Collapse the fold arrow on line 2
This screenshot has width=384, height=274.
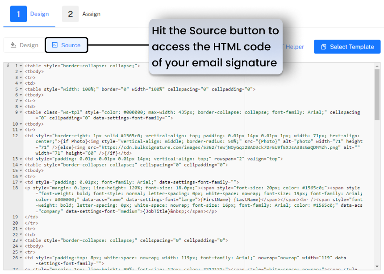pos(21,72)
